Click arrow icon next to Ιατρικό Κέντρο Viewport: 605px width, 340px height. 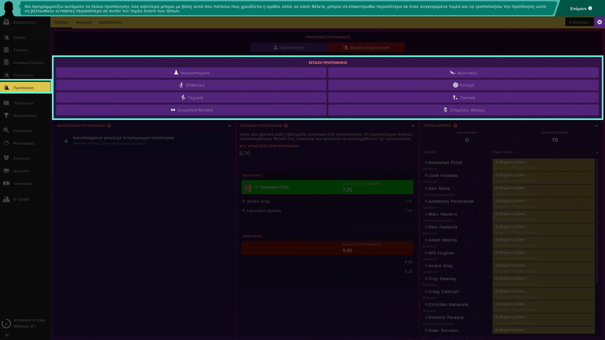[455, 126]
